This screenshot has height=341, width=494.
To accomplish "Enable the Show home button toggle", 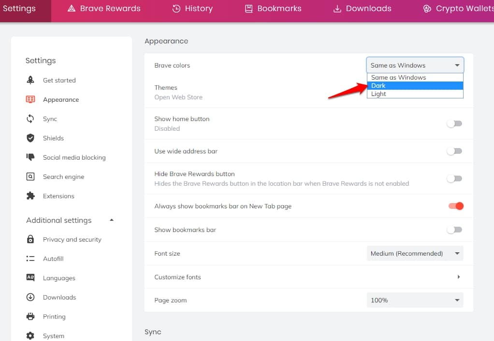I will 454,123.
